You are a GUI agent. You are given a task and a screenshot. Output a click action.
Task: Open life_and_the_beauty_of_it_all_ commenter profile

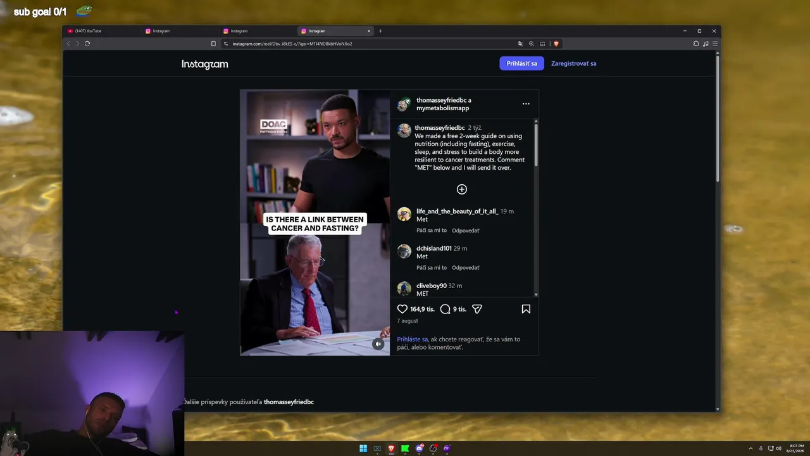pos(457,212)
